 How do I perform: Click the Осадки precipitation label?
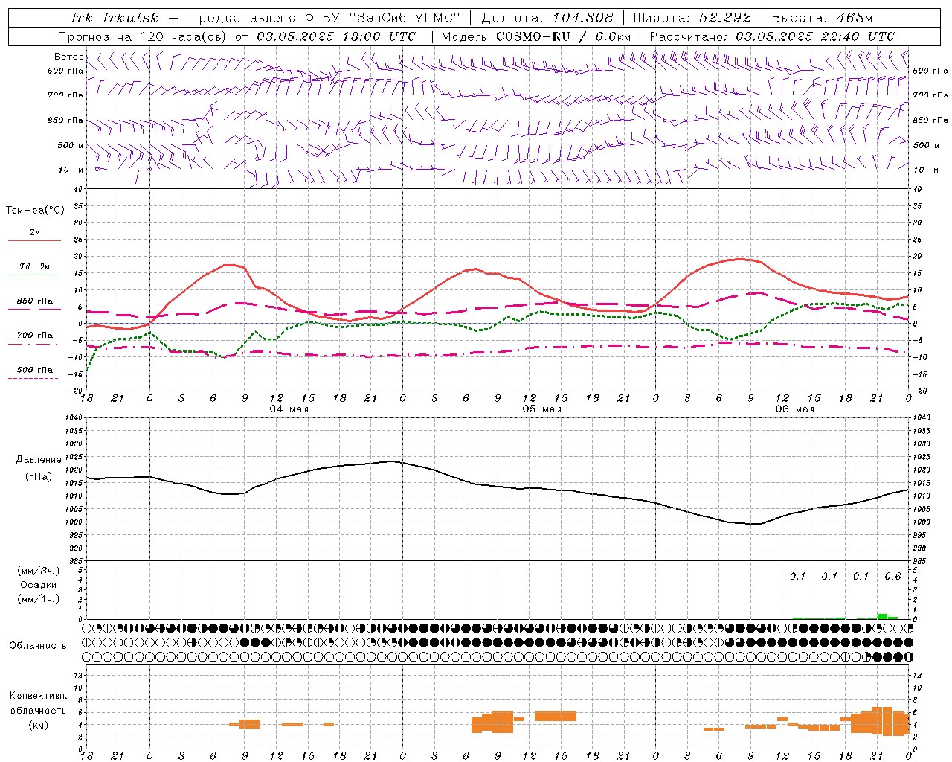(x=39, y=585)
